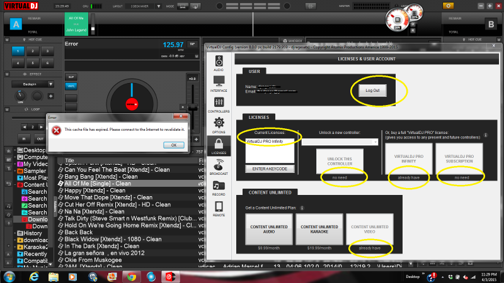The width and height of the screenshot is (504, 283).
Task: Click the loop previous arrow
Action: click(25, 127)
